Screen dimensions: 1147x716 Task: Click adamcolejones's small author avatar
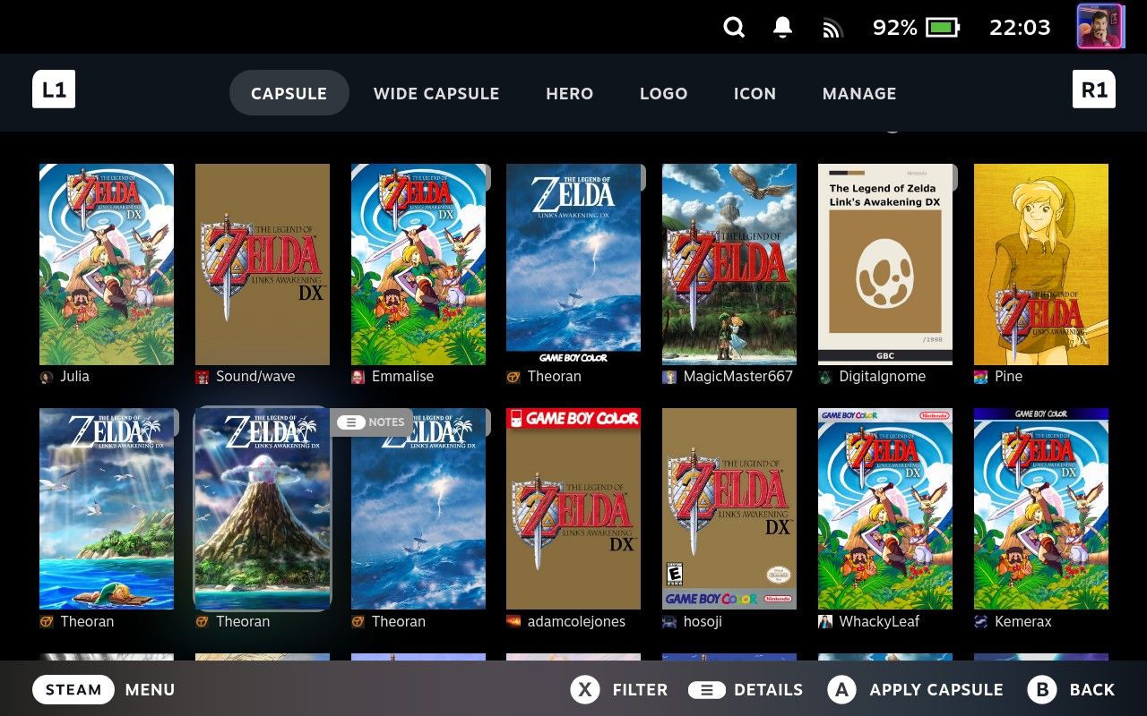[513, 622]
